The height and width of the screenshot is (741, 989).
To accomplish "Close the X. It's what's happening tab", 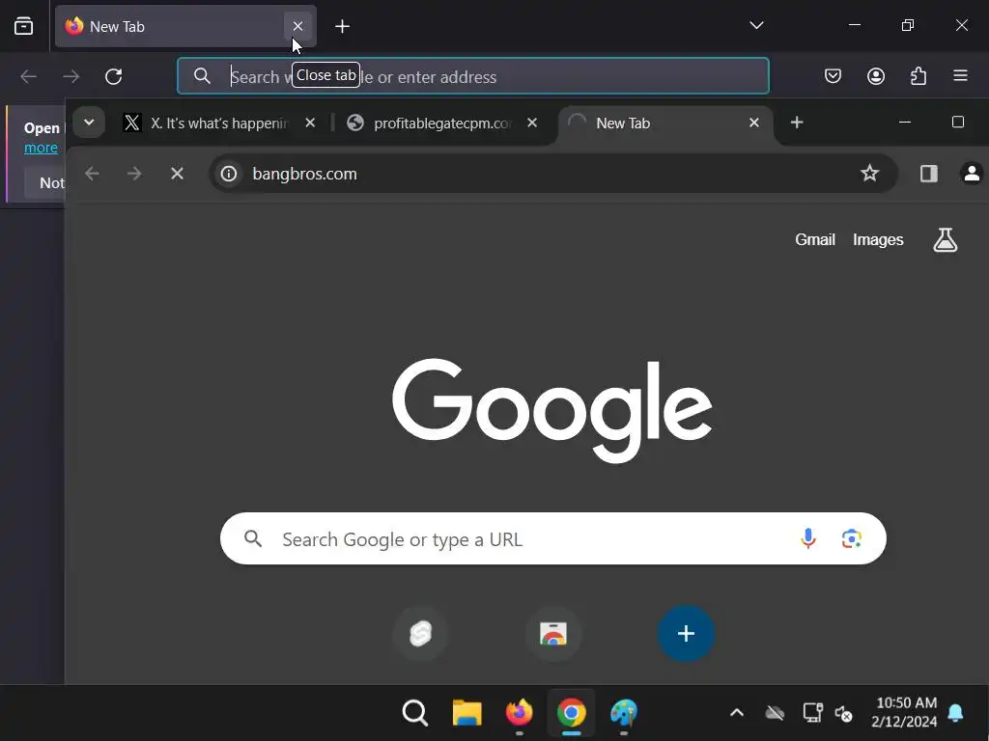I will pos(310,123).
